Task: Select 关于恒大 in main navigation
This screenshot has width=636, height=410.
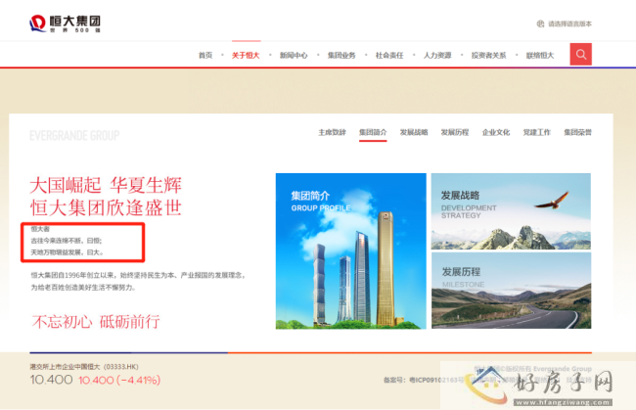Action: [x=246, y=55]
